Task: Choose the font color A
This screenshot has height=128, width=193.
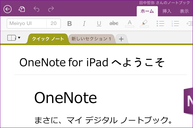Action: [x=130, y=24]
